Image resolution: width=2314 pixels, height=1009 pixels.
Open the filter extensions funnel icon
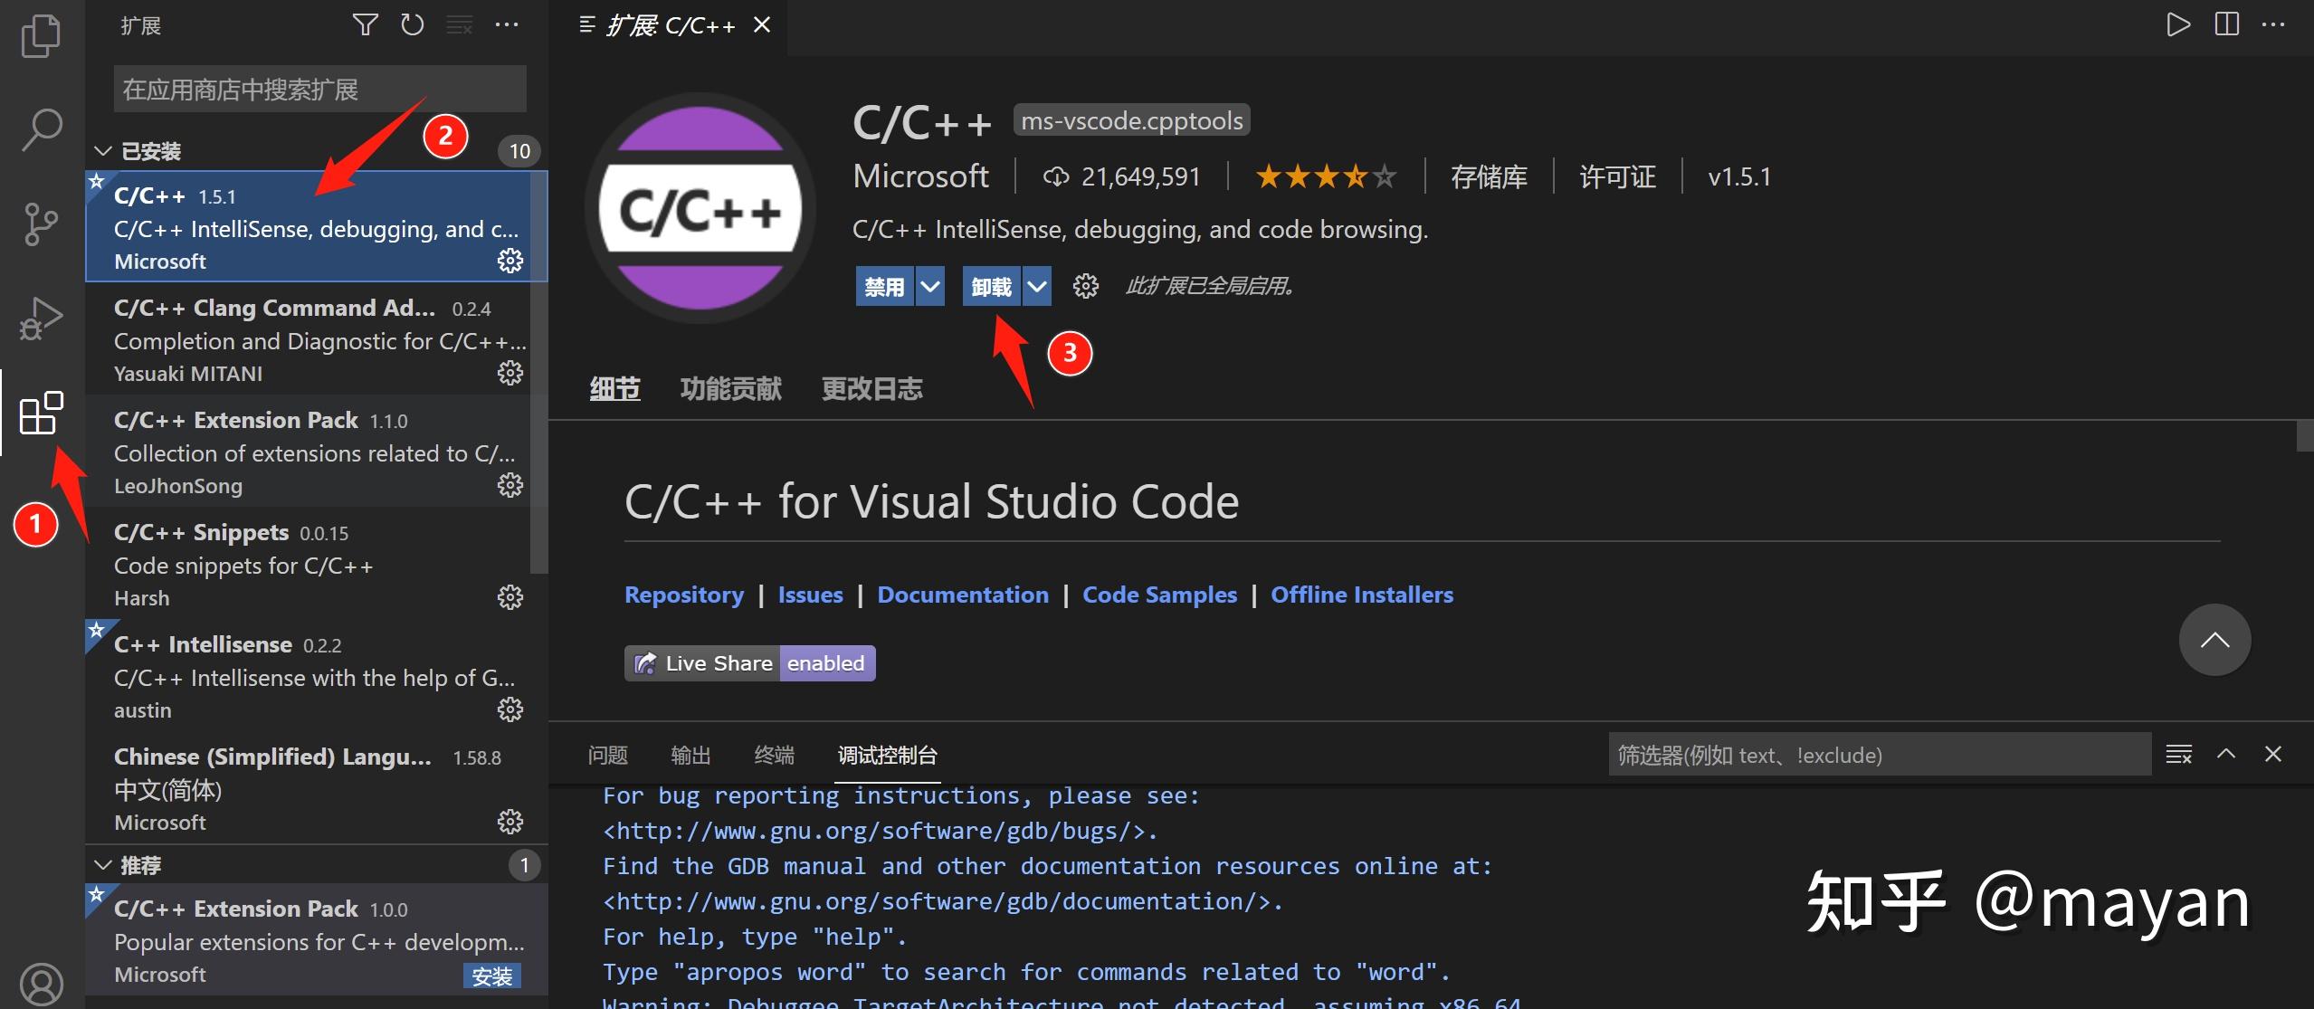(366, 24)
